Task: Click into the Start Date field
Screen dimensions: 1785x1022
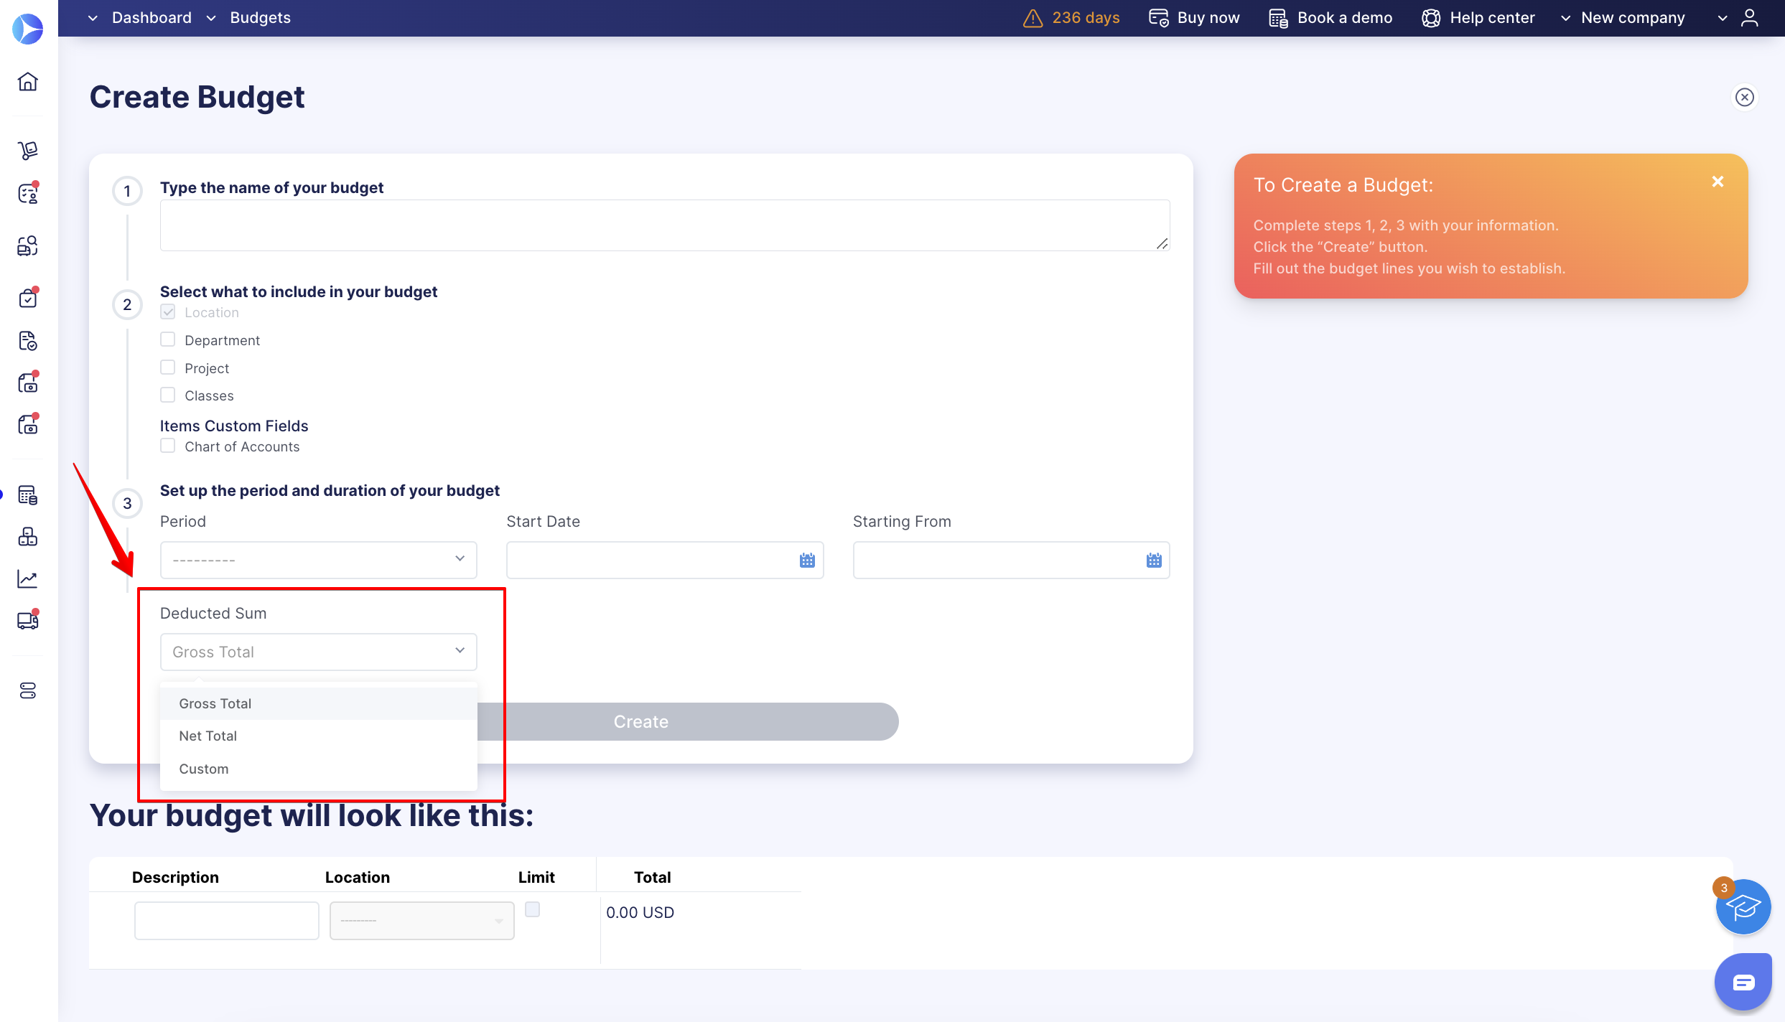Action: click(x=664, y=560)
